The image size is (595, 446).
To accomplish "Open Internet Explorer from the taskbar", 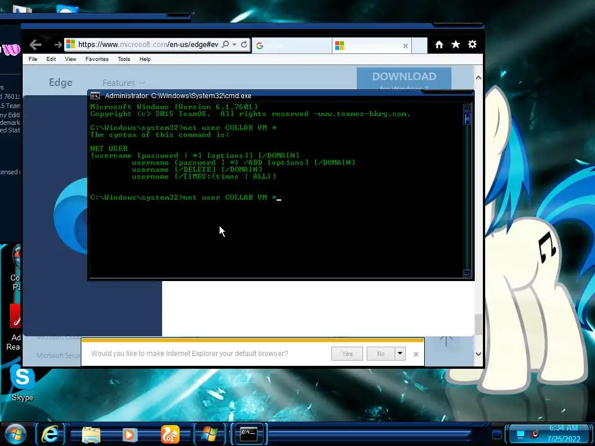I will (x=50, y=434).
